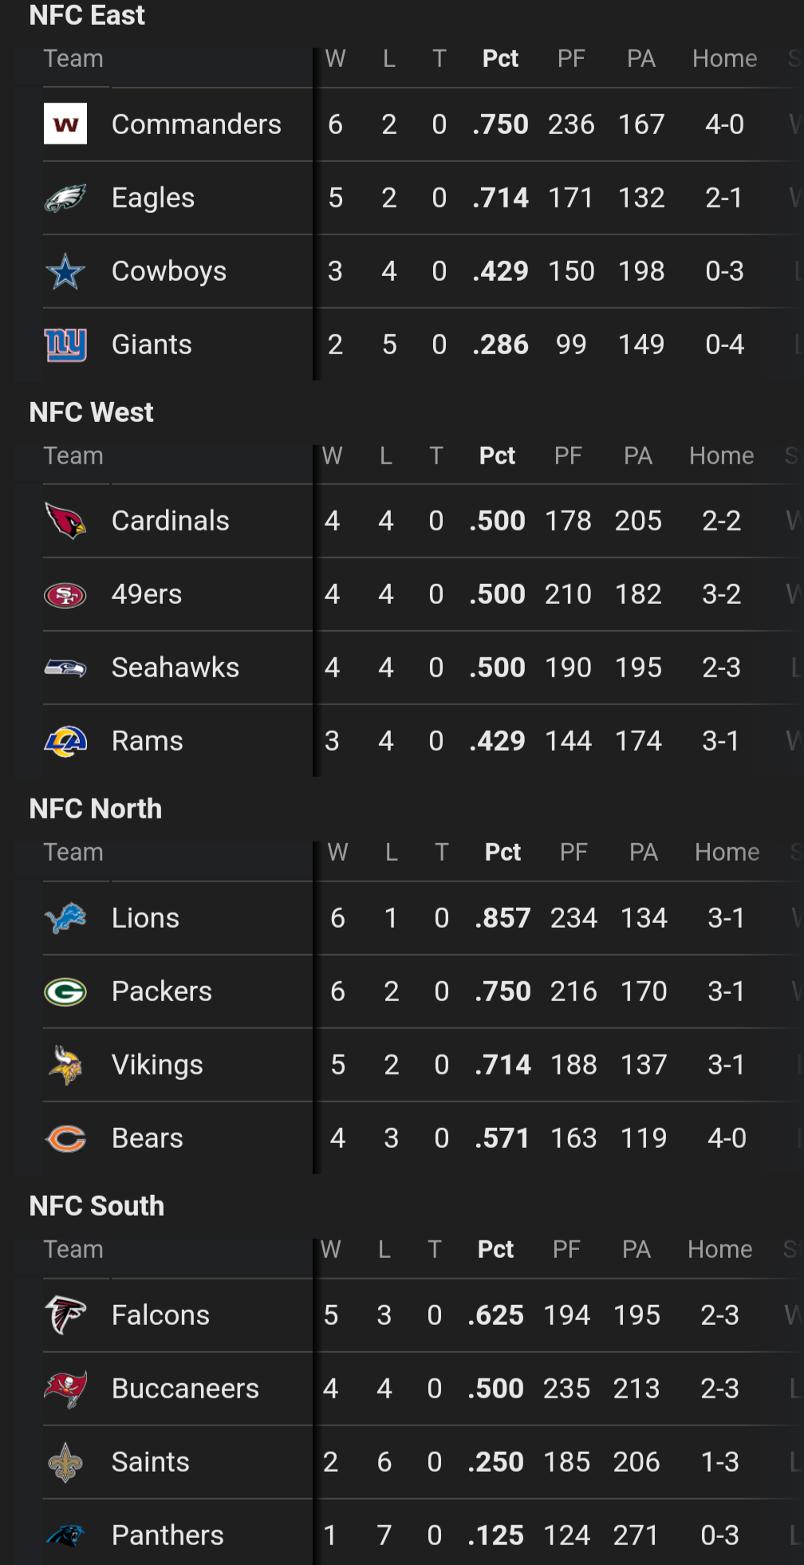Viewport: 804px width, 1565px height.
Task: Click NFC North Home column header
Action: click(x=727, y=853)
